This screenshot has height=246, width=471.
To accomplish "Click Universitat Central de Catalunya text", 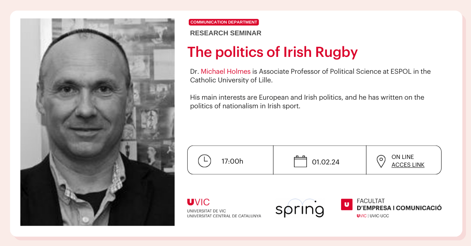I will click(x=224, y=216).
